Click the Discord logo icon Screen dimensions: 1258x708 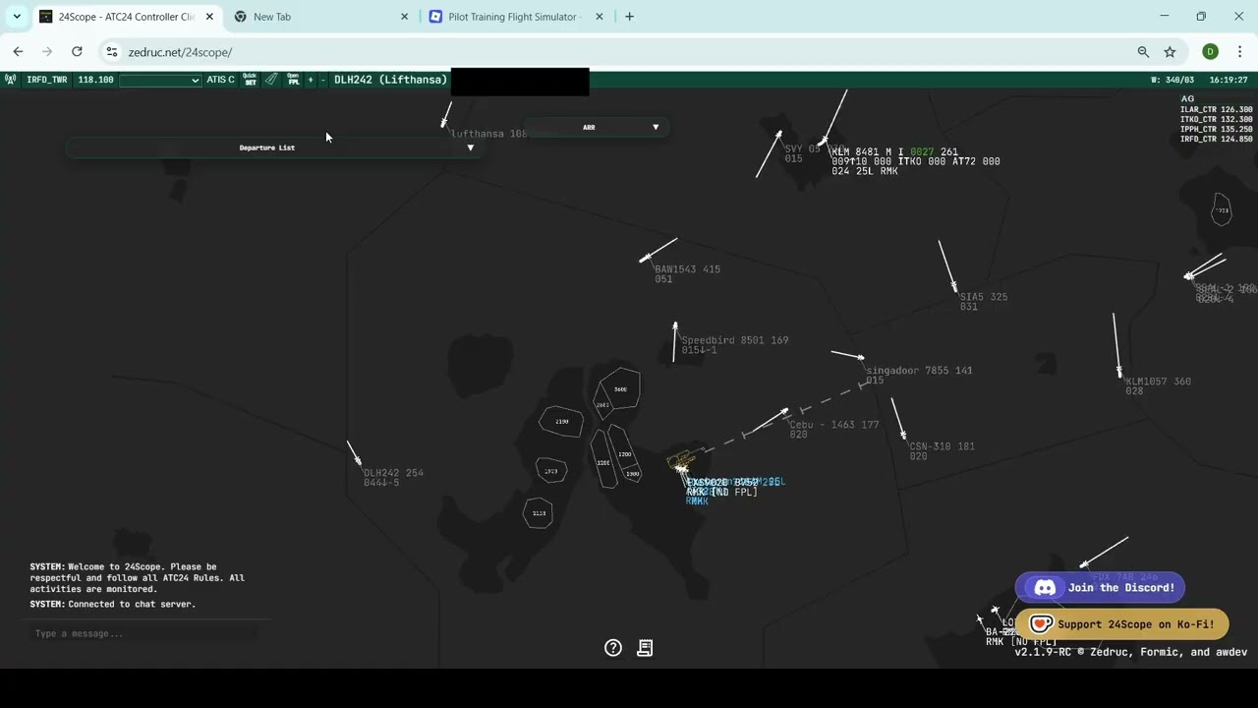point(1046,588)
